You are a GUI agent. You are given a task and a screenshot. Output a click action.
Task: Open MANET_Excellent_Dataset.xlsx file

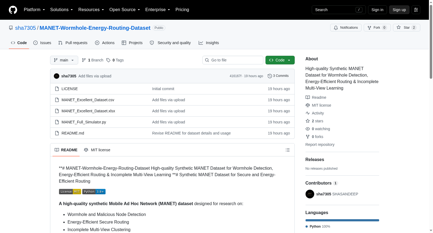88,111
